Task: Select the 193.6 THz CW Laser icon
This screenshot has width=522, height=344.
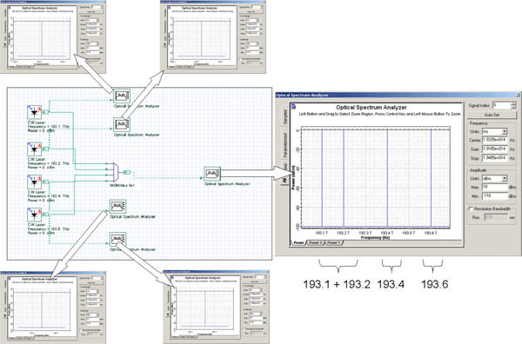Action: pos(34,215)
